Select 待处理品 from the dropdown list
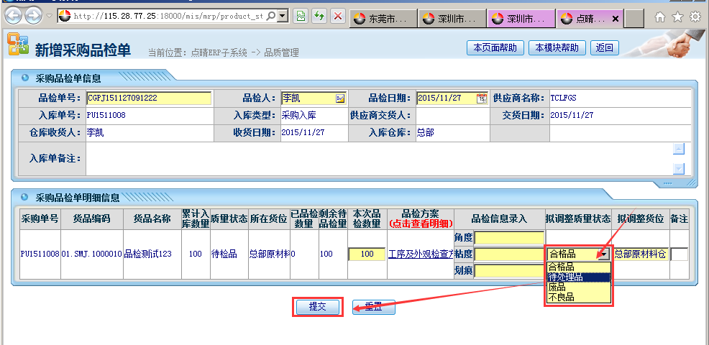709x345 pixels. [566, 277]
